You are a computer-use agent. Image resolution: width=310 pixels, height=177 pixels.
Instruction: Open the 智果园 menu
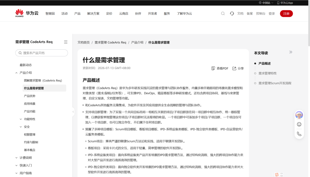pos(50,13)
